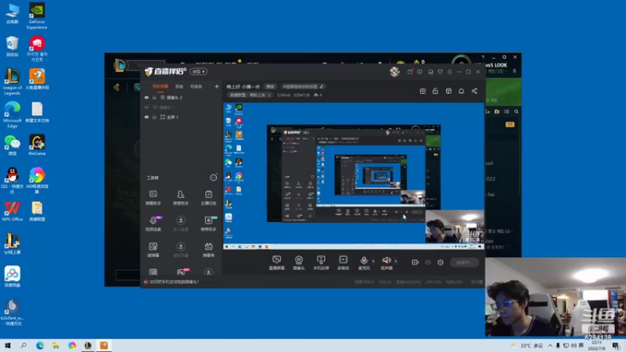Toggle lock on 全屏 1 source

[x=154, y=117]
